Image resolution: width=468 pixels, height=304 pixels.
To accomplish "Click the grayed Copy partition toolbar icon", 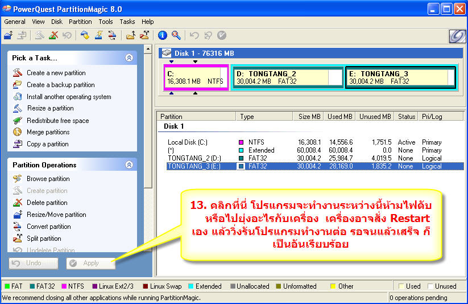I will pyautogui.click(x=22, y=35).
